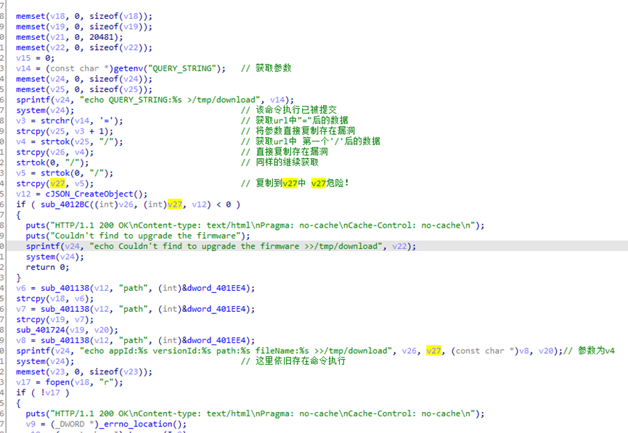Click puts "Couldn't find to upgrade the firmware"
The height and width of the screenshot is (433, 628).
(x=138, y=236)
